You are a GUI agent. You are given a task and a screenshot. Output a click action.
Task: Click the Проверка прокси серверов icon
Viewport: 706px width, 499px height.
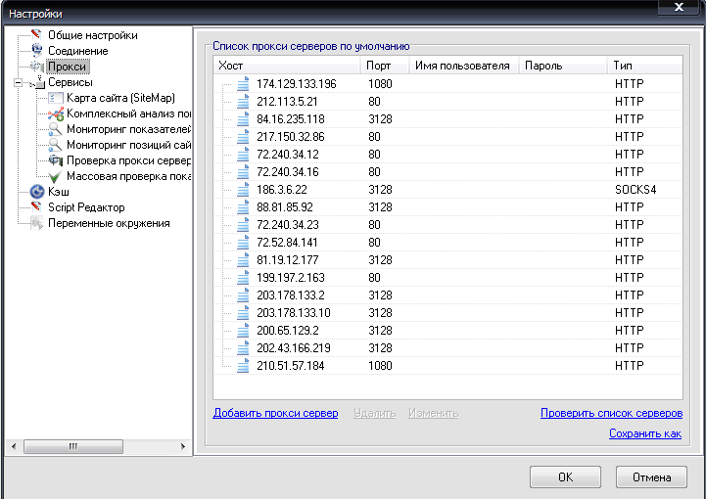pos(56,160)
